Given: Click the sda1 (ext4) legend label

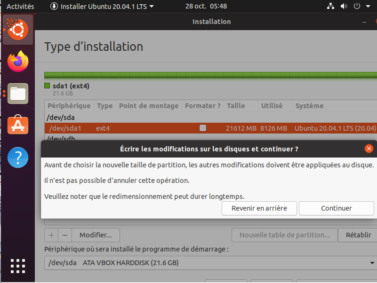Looking at the screenshot, I should [x=71, y=86].
